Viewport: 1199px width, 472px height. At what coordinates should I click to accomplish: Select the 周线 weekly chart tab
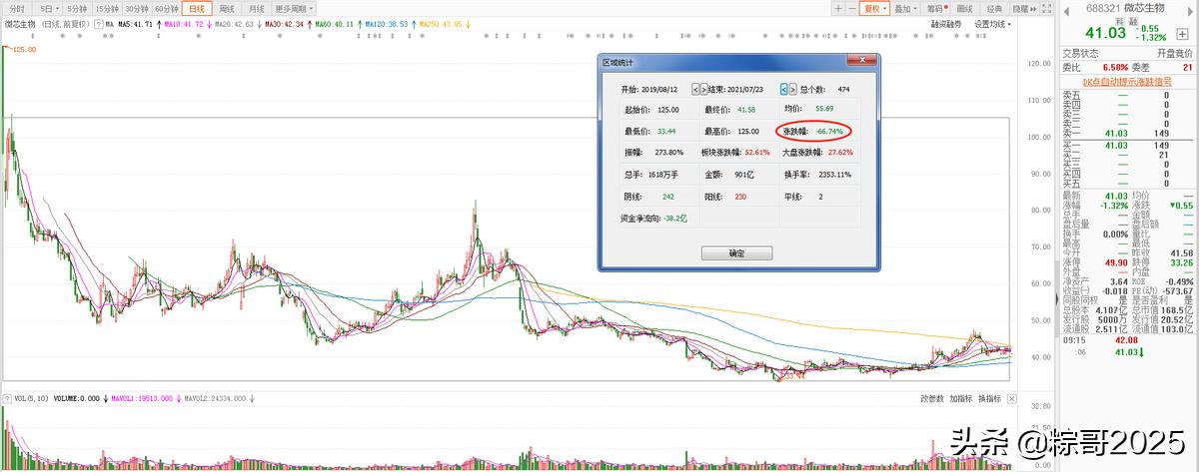pos(228,8)
